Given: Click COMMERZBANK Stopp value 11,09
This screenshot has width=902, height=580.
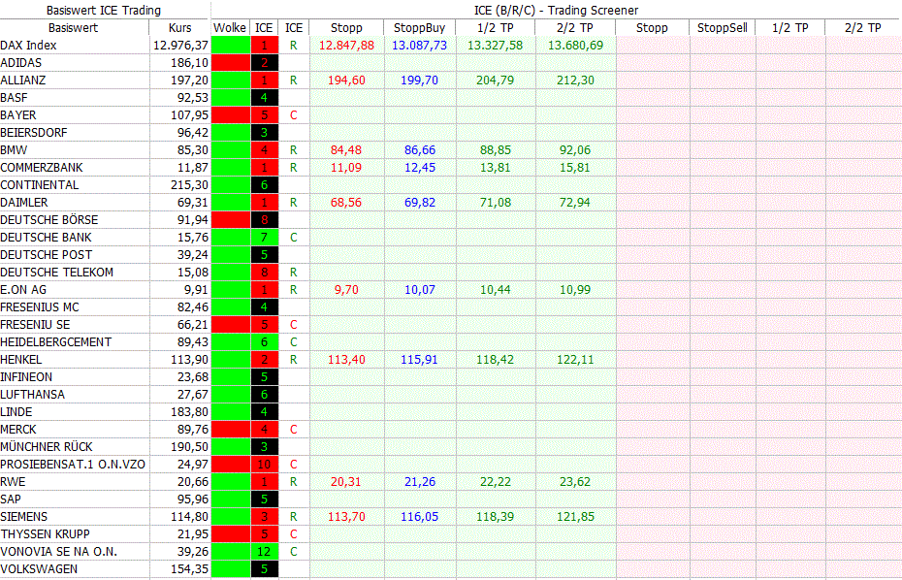Looking at the screenshot, I should [x=346, y=168].
